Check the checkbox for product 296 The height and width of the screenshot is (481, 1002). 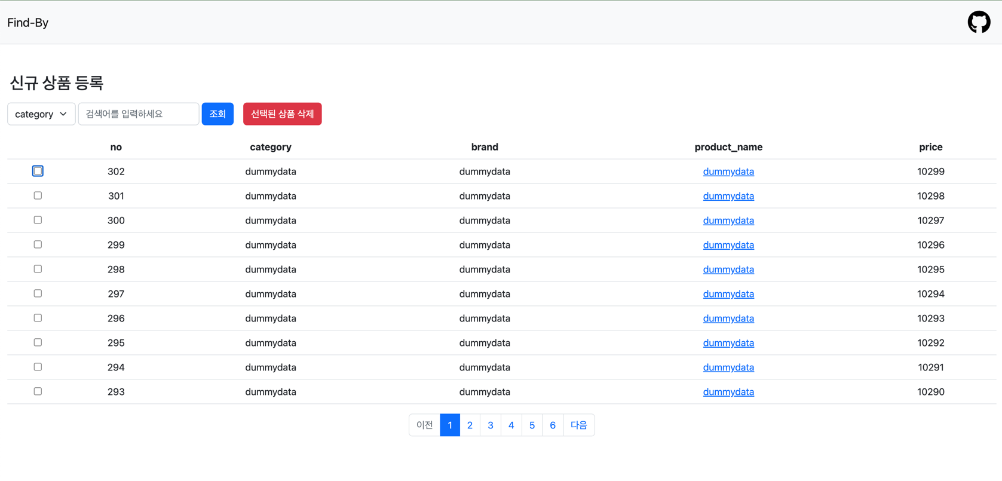click(38, 318)
